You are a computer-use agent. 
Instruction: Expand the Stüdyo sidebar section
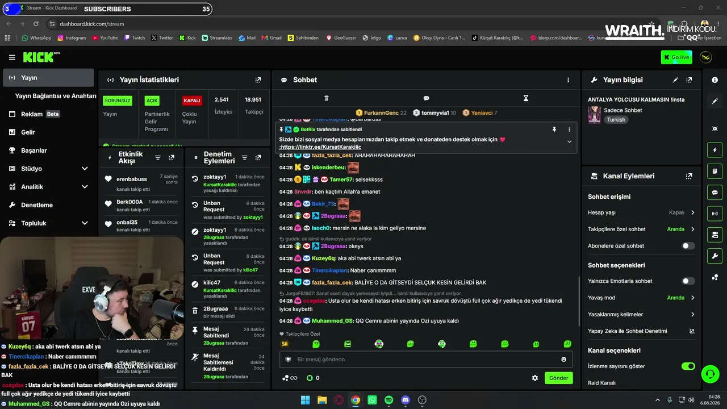85,169
